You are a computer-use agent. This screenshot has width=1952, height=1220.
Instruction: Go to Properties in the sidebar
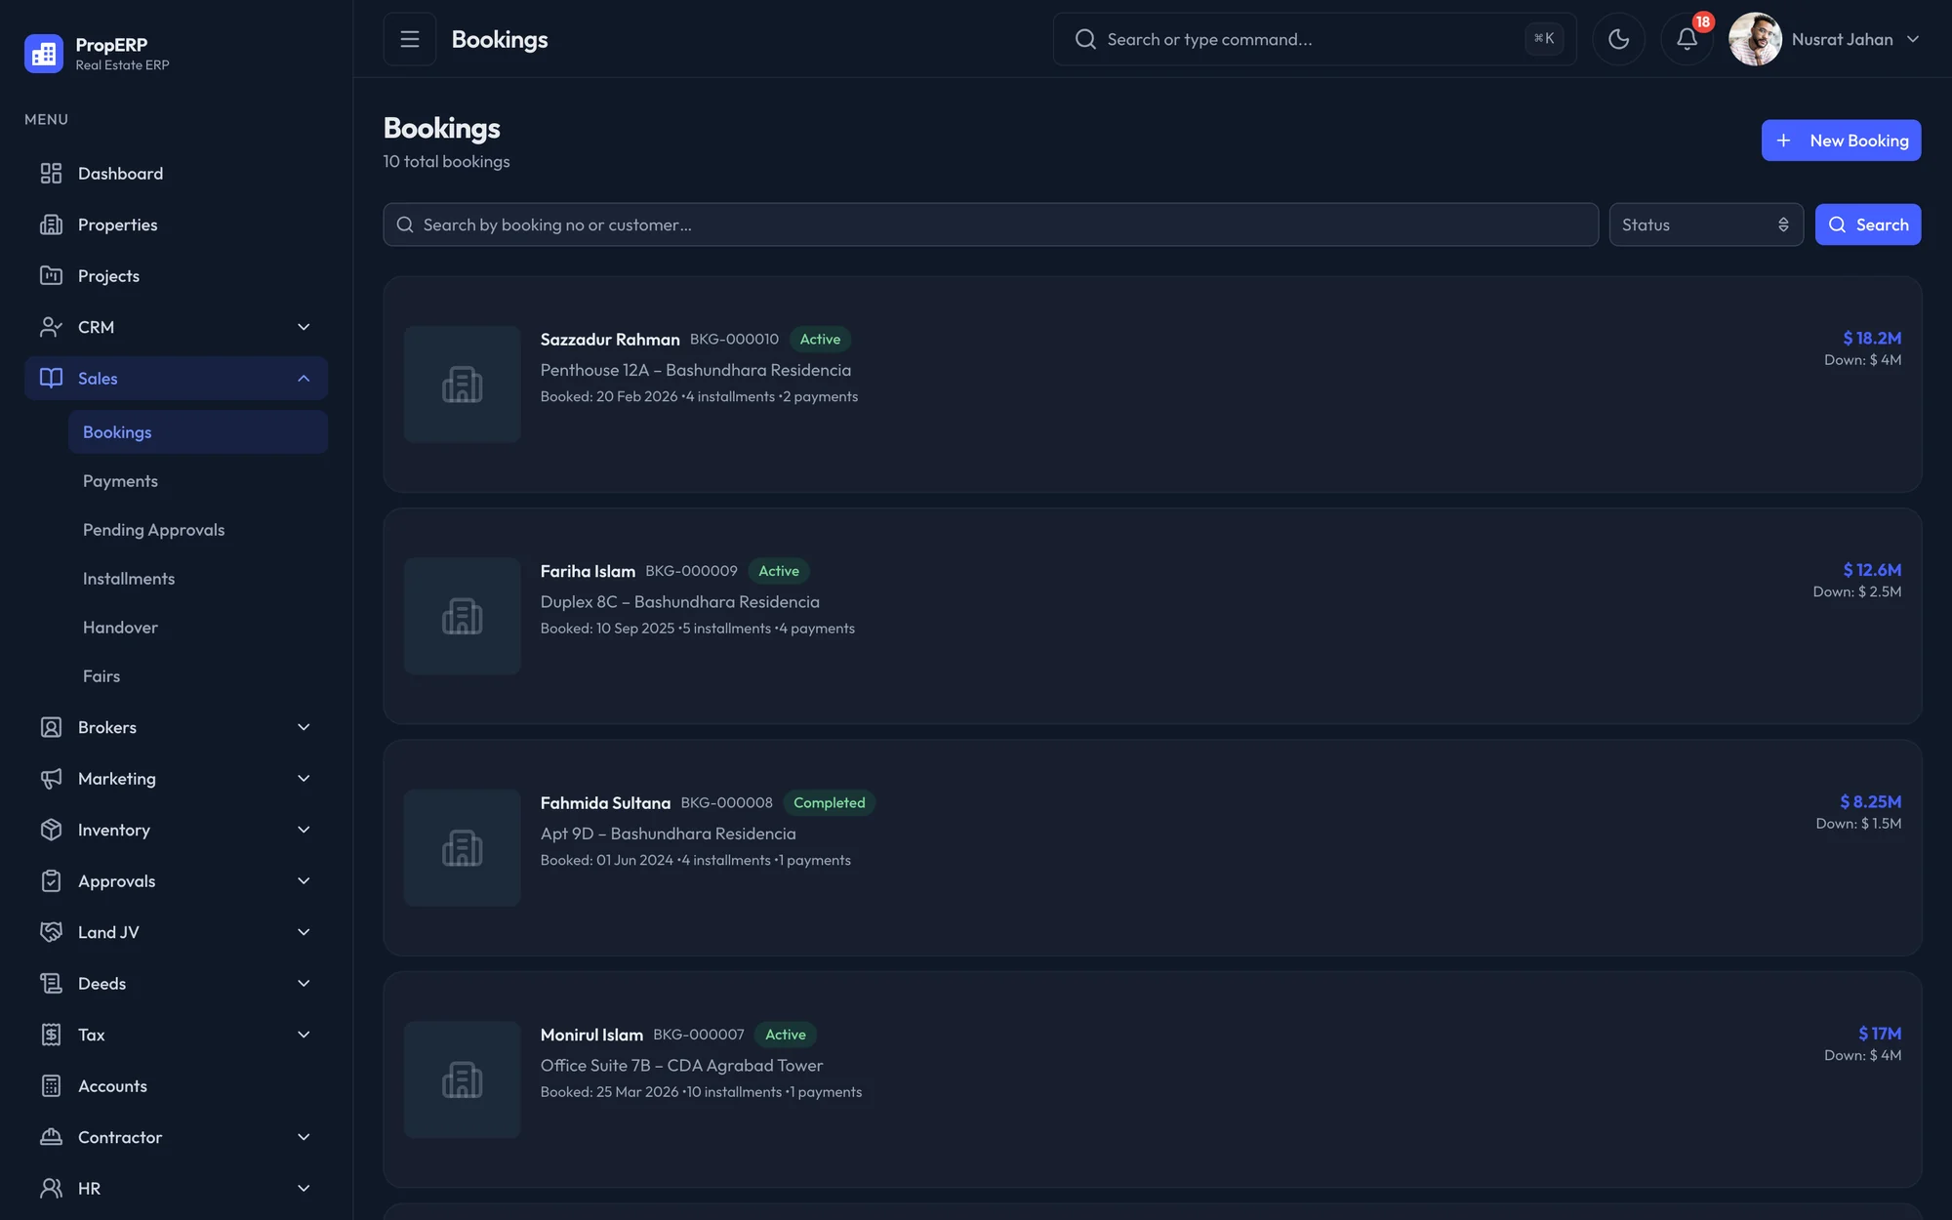[176, 224]
